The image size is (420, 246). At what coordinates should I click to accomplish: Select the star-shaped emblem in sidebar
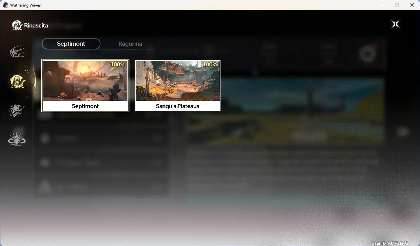tap(17, 110)
